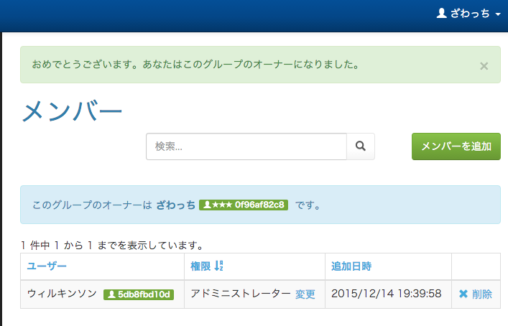Viewport: 508px width, 326px height.
Task: Click the user profile icon in the navbar
Action: [442, 14]
